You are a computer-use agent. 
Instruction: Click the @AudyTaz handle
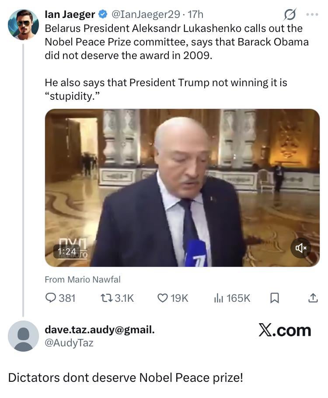click(69, 343)
